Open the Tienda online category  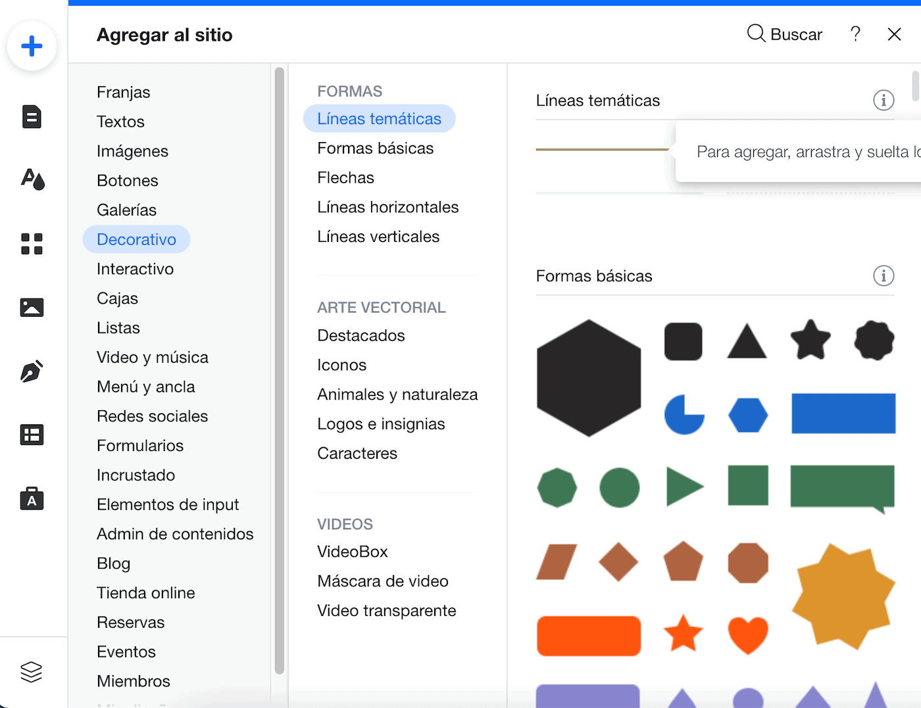tap(145, 593)
